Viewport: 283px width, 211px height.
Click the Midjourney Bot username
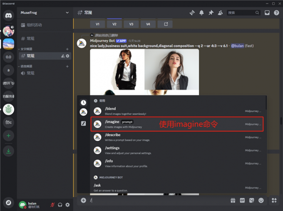[102, 41]
